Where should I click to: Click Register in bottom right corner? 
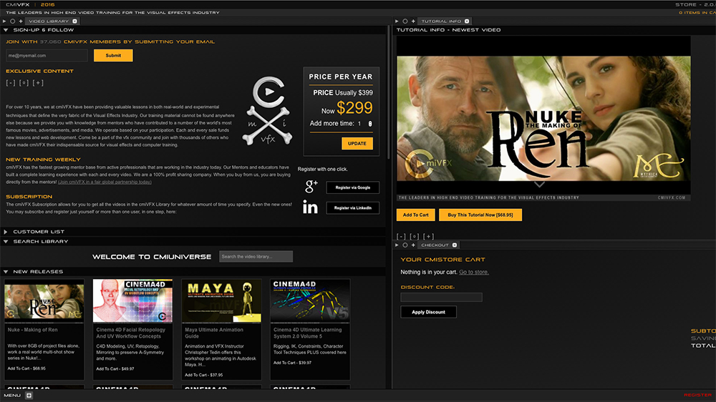[x=697, y=395]
